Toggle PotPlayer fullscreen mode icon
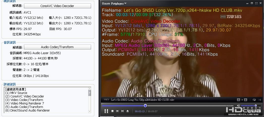 point(256,3)
